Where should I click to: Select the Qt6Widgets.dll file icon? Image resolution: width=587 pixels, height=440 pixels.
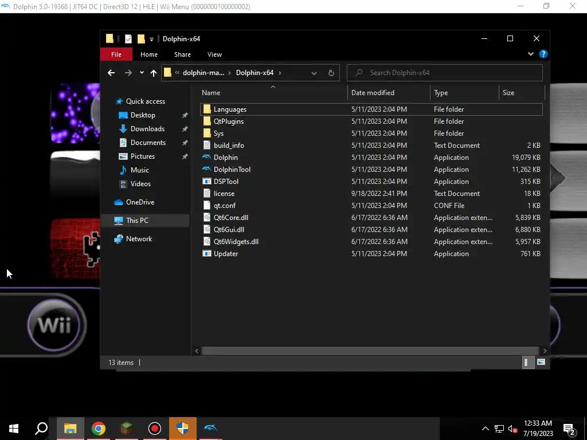(206, 241)
